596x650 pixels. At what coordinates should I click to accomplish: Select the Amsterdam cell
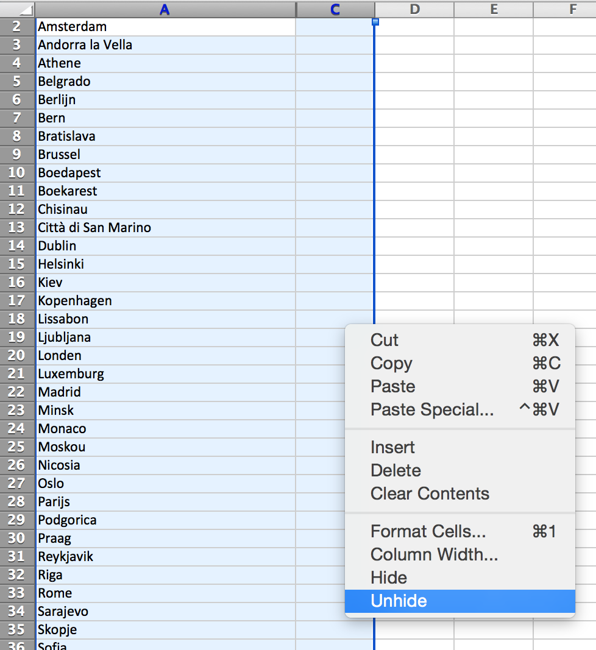coord(165,27)
